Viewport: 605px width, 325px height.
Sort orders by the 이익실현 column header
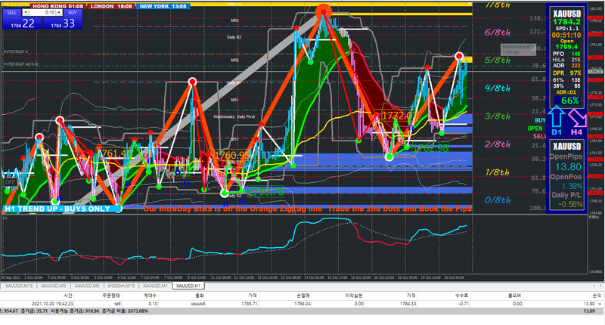354,296
